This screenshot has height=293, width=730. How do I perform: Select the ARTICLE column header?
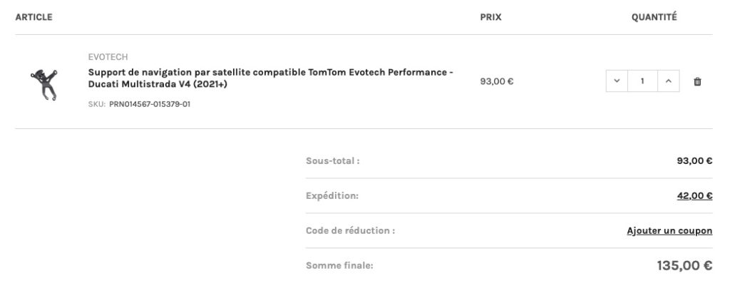tap(34, 17)
